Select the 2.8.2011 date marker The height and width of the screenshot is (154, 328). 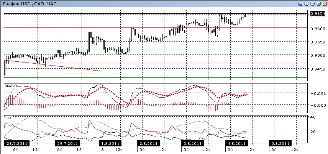click(x=148, y=144)
